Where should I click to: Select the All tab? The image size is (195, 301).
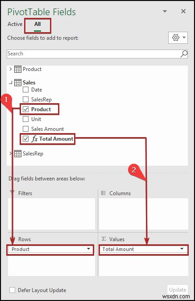click(x=37, y=24)
